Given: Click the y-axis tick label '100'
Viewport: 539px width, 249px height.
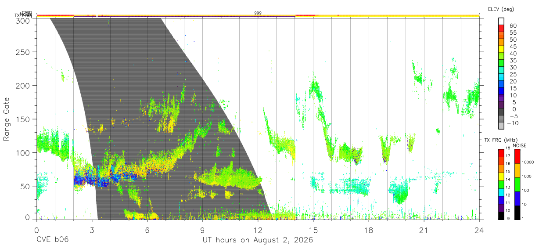Looking at the screenshot, I should click(x=23, y=152).
